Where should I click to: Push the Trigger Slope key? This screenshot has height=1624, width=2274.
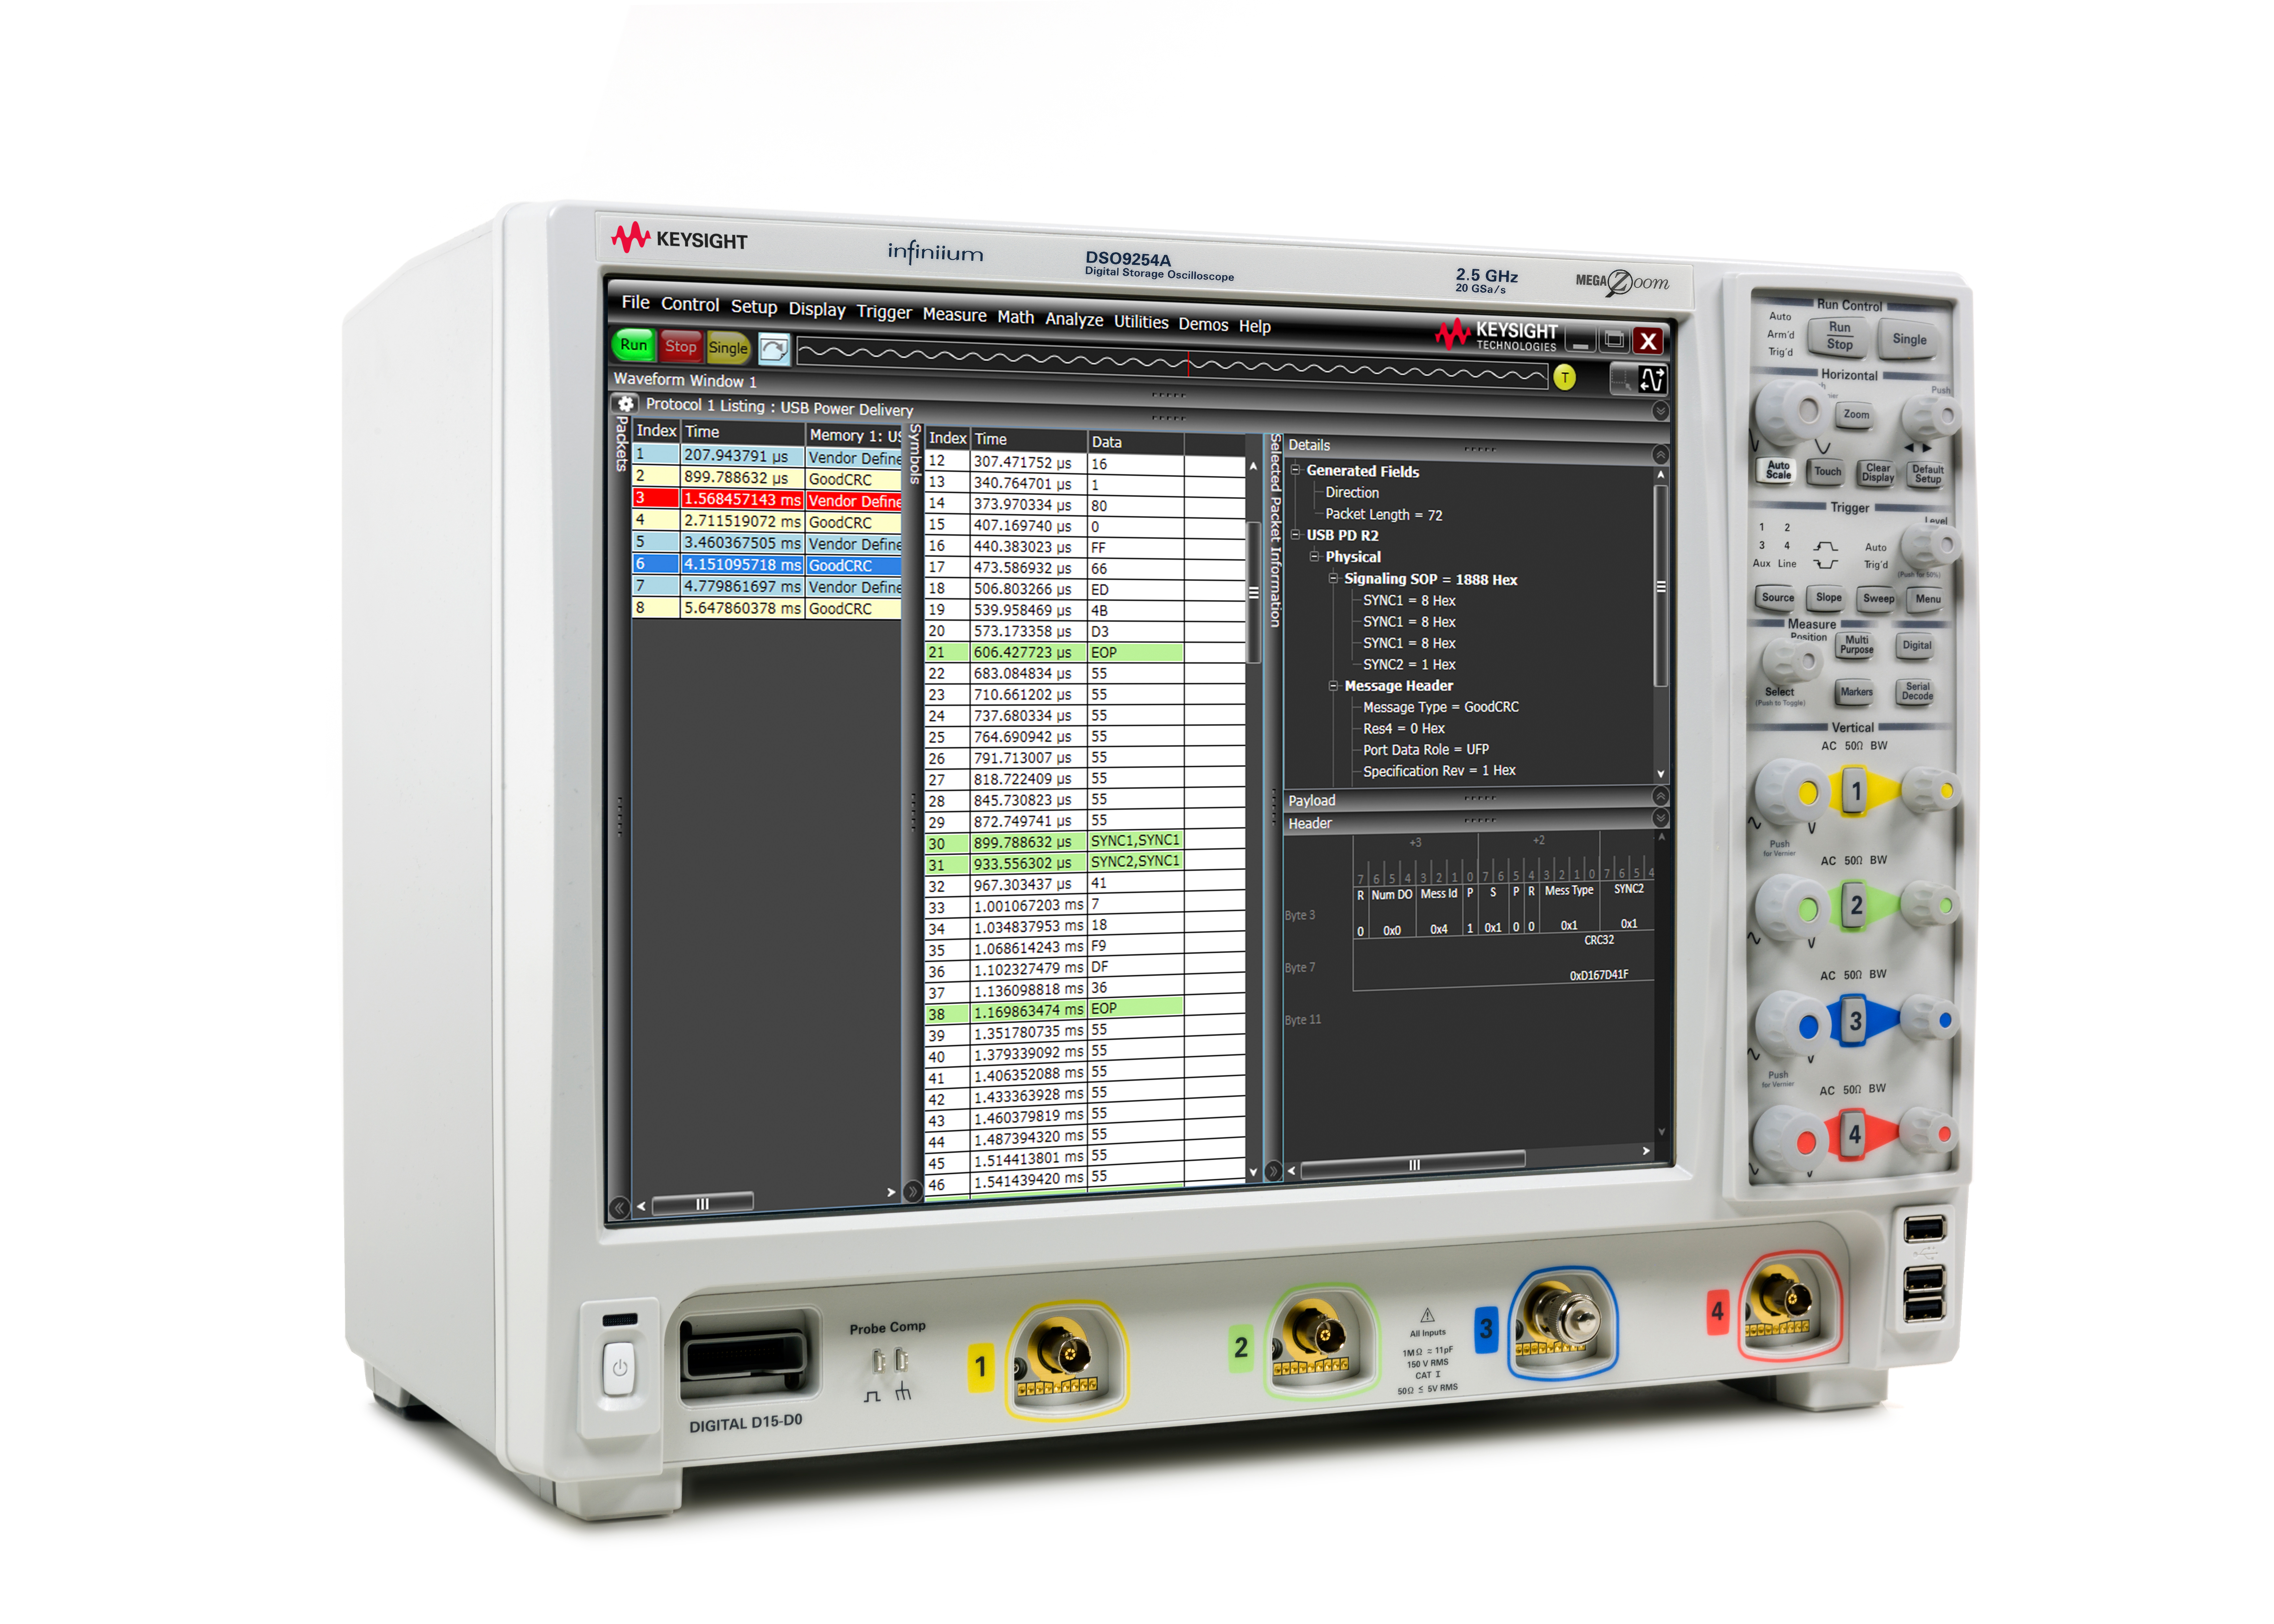point(1828,598)
